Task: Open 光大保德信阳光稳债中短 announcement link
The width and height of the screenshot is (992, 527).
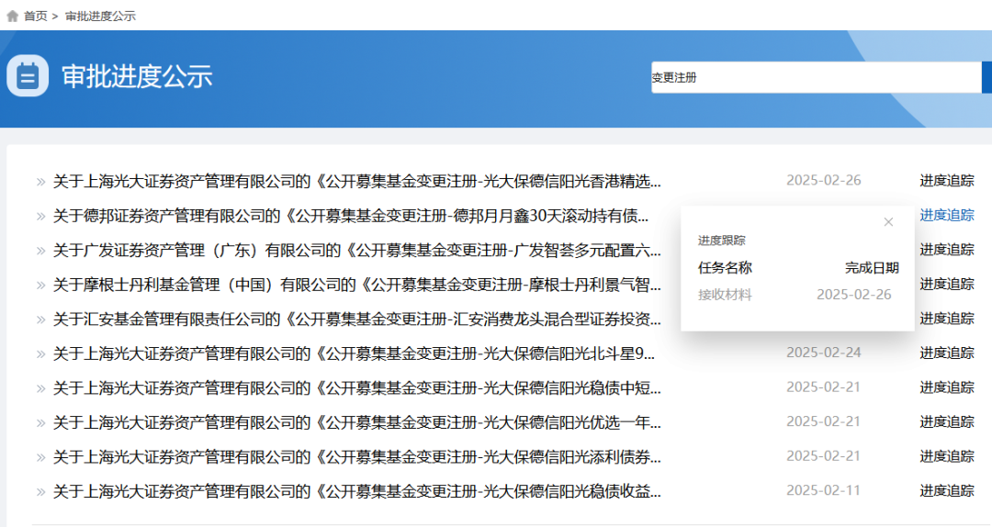Action: tap(356, 387)
